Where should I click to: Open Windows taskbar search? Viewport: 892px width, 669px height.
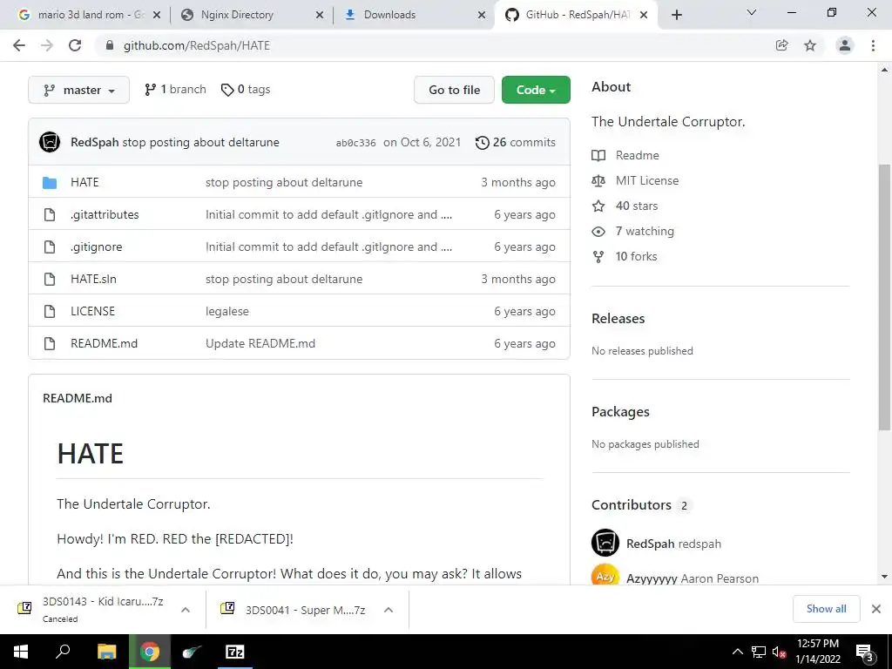point(63,652)
